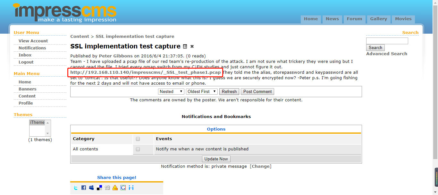
Task: Click the Post Comment button
Action: pos(257,92)
